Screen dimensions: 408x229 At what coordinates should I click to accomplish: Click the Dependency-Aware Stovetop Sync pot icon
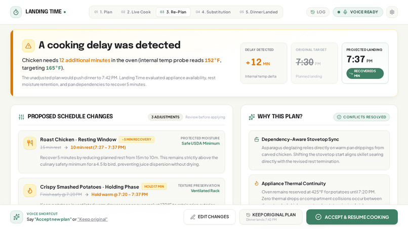coord(256,140)
